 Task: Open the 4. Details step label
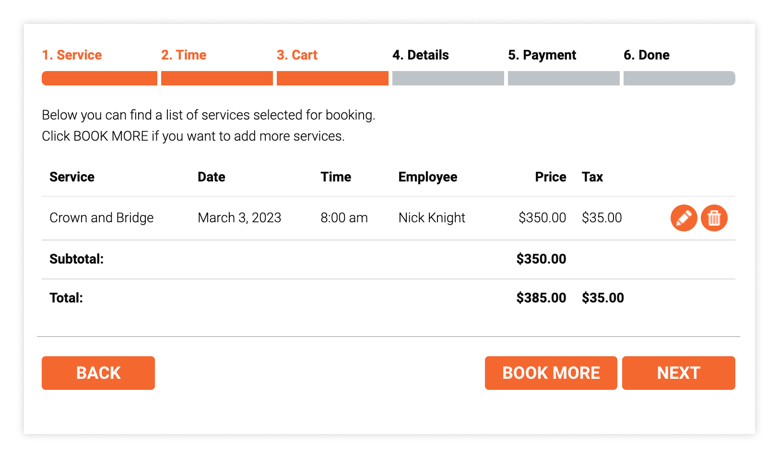pyautogui.click(x=420, y=55)
